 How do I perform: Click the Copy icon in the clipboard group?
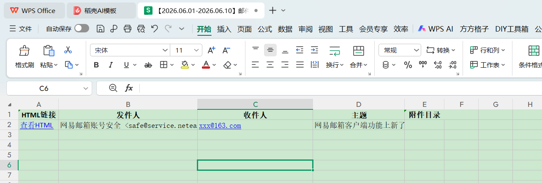pyautogui.click(x=69, y=65)
